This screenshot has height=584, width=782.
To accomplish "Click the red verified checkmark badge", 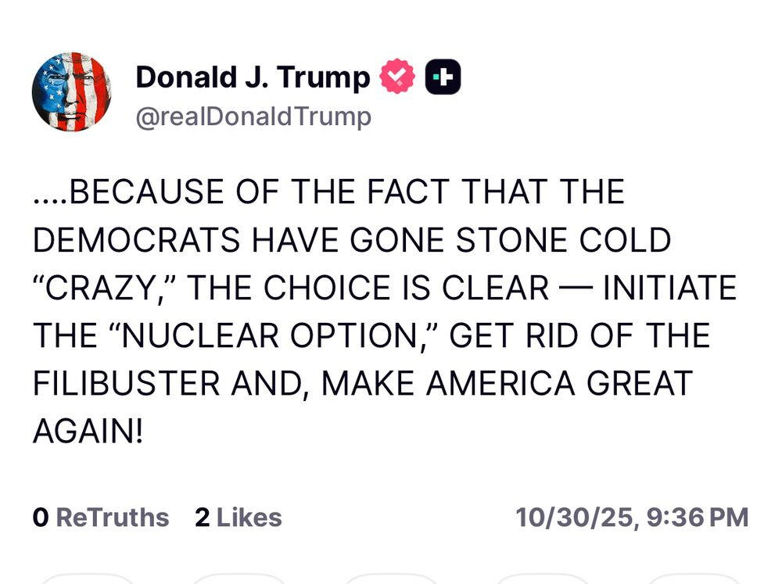I will point(397,77).
